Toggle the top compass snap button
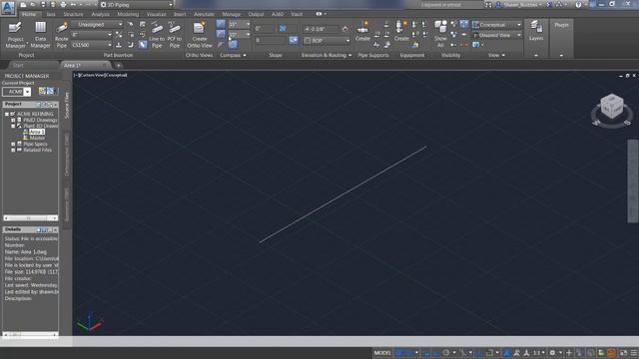The width and height of the screenshot is (639, 359). tap(221, 24)
